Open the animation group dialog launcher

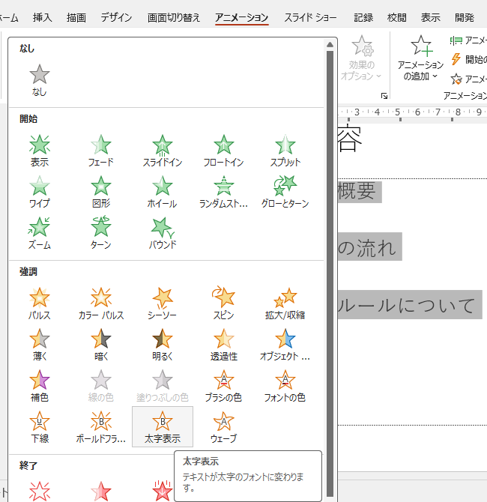384,95
